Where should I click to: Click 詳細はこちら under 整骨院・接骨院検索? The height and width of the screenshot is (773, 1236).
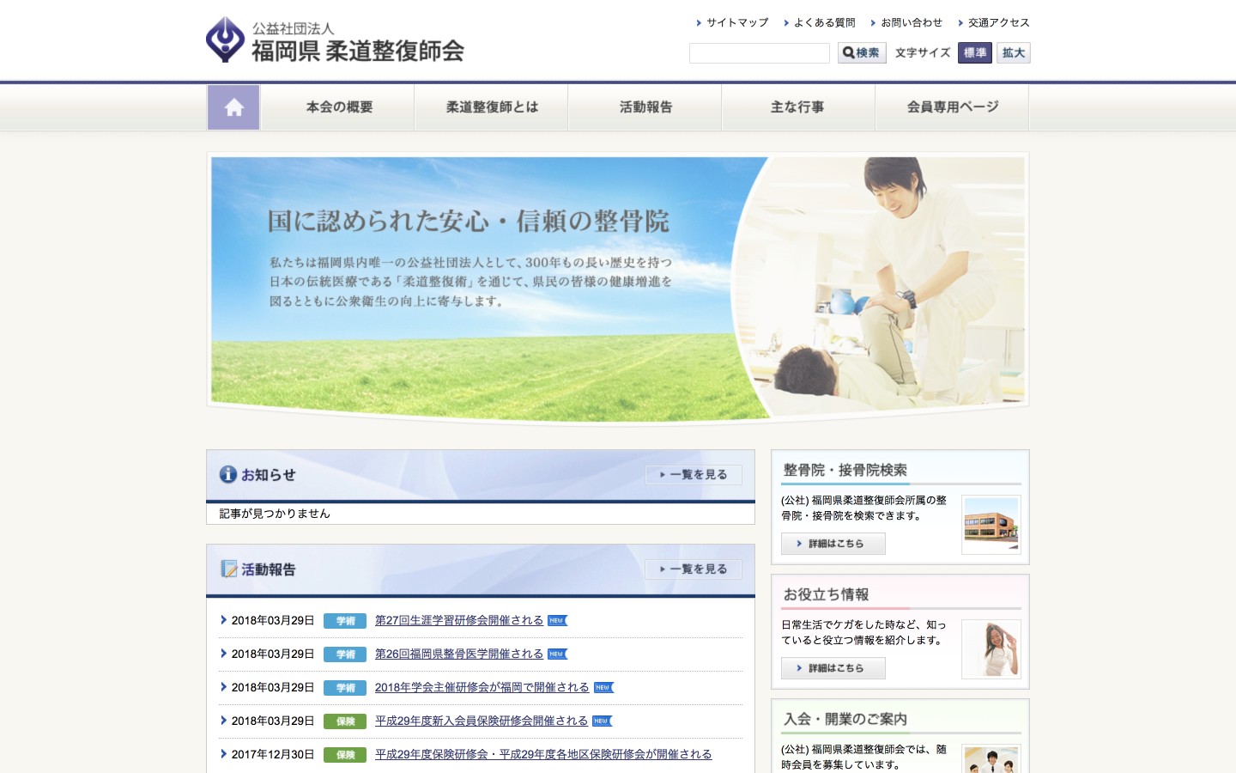(833, 544)
